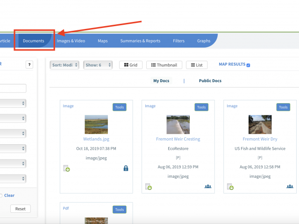This screenshot has height=224, width=299.
Task: Click the date Aug 06, 2019 12:58 PM
Action: point(260,167)
